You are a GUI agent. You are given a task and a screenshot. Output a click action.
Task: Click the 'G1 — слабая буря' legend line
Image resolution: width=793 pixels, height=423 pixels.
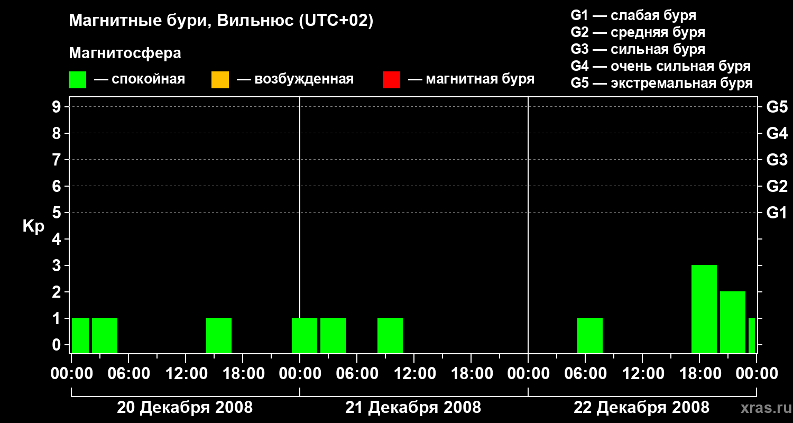pyautogui.click(x=633, y=15)
